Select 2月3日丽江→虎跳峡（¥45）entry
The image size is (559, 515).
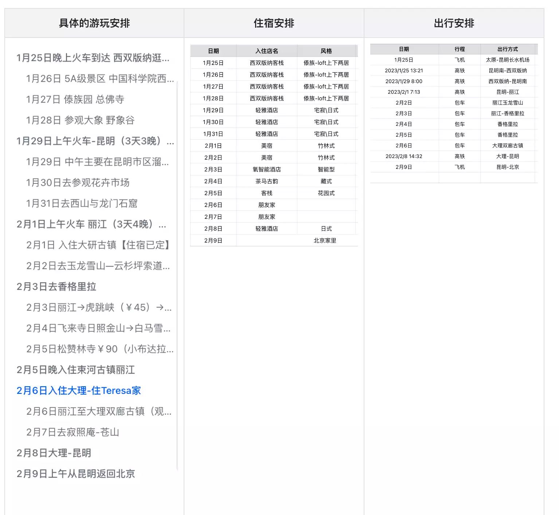tap(99, 307)
